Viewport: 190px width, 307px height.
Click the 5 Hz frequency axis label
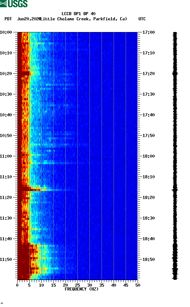pos(29,285)
